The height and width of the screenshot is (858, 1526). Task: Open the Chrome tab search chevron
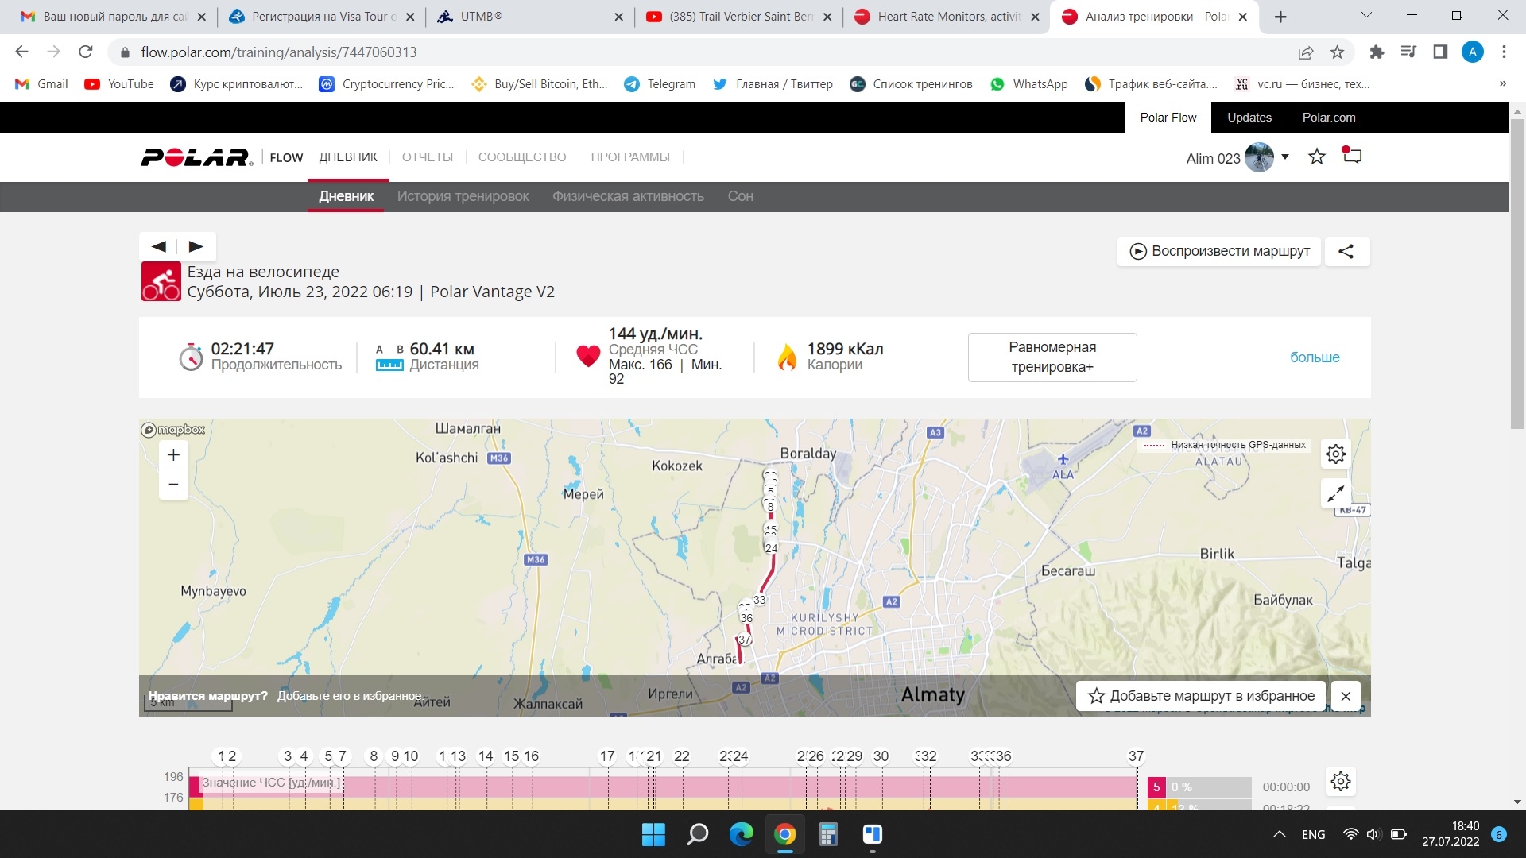1366,16
